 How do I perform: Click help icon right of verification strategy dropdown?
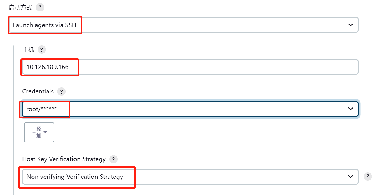[x=367, y=177]
